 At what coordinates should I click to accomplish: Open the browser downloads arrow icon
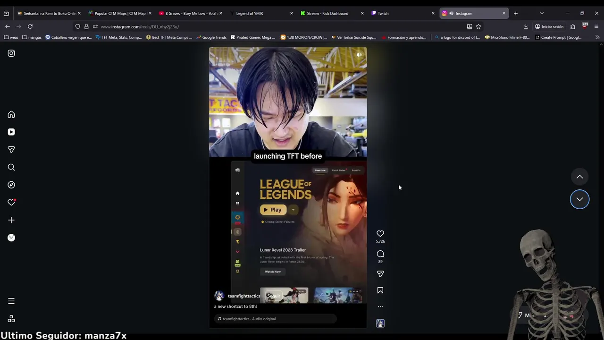[x=526, y=26]
